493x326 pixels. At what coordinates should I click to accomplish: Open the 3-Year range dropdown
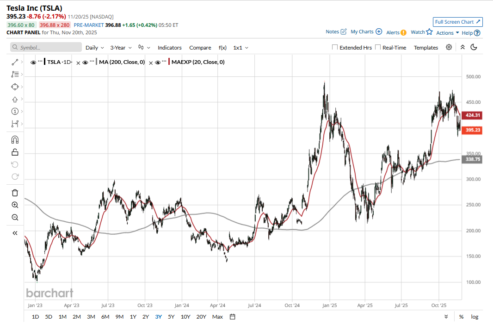[121, 48]
